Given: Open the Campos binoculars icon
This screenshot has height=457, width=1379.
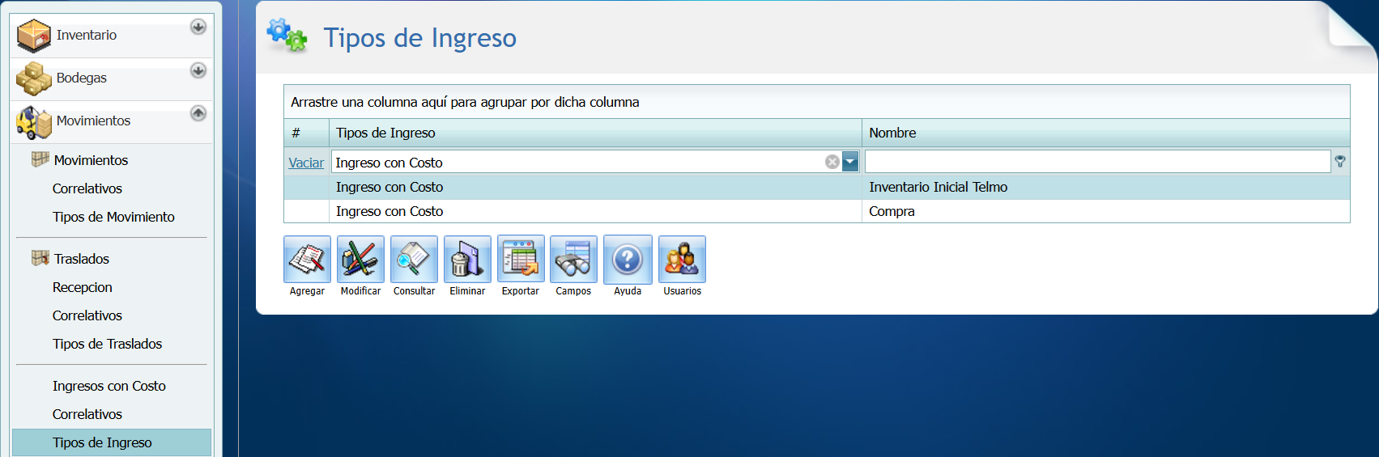Looking at the screenshot, I should coord(573,260).
